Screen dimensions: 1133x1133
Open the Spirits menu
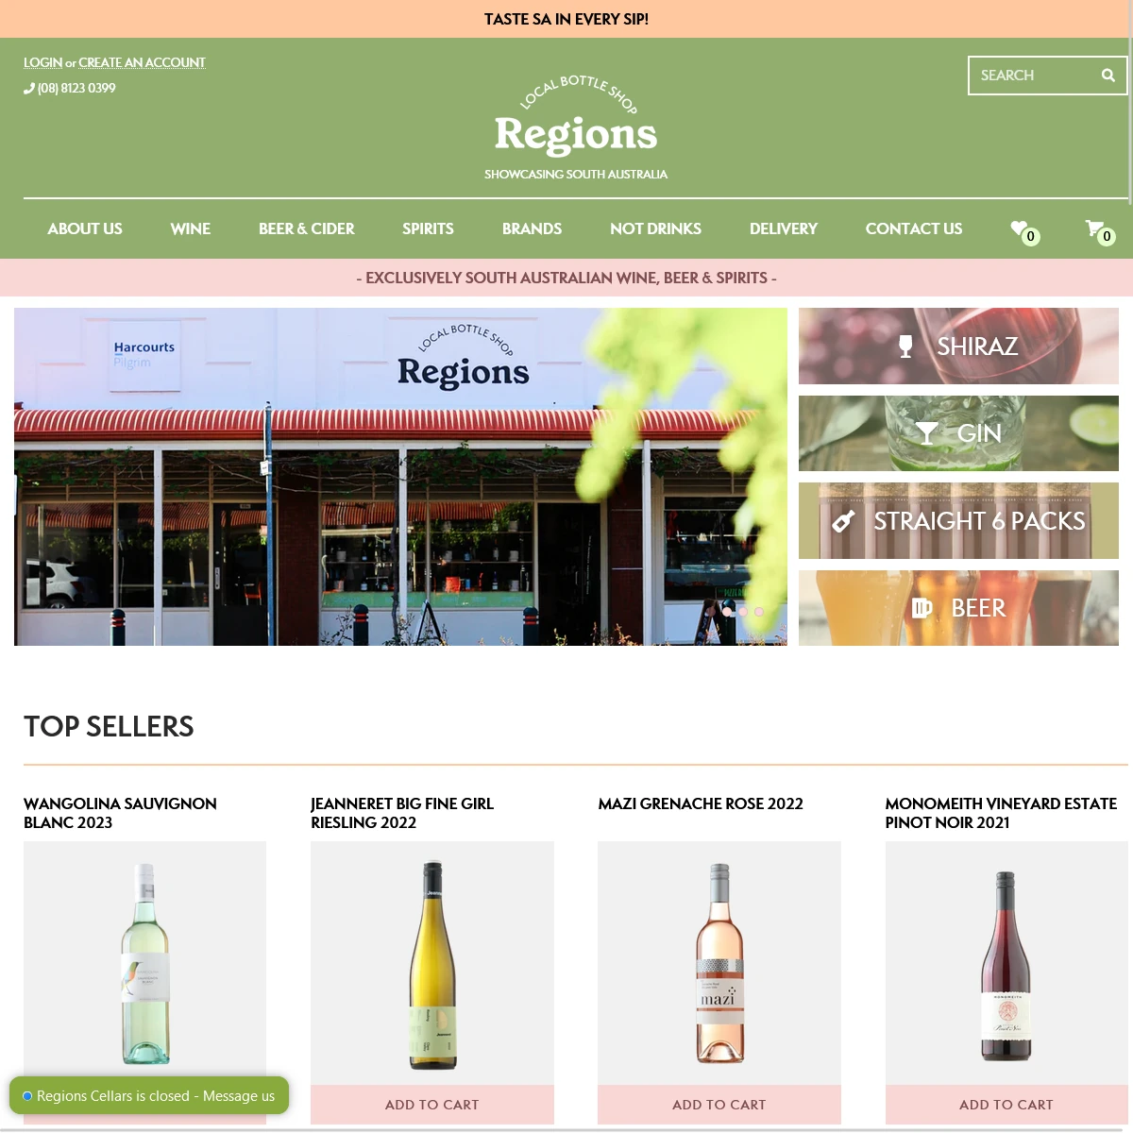428,228
